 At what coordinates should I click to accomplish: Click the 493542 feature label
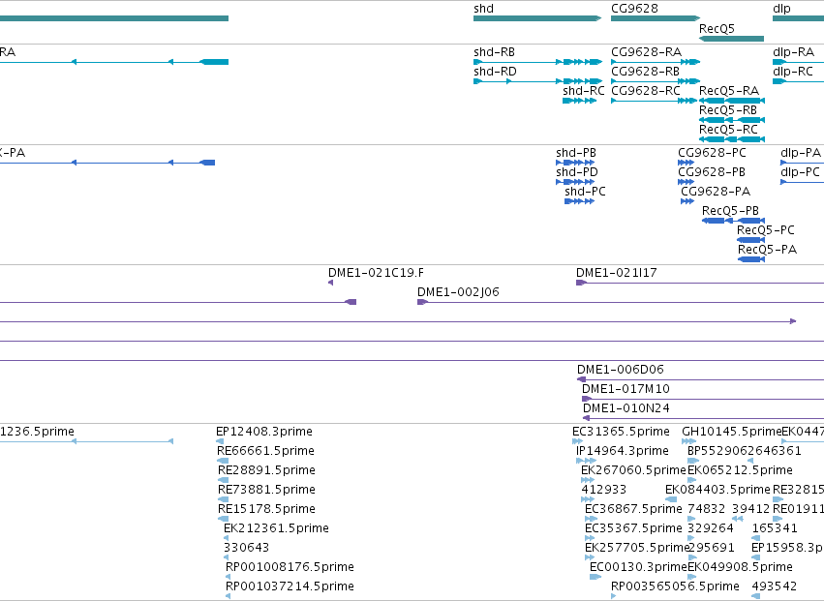(x=775, y=587)
